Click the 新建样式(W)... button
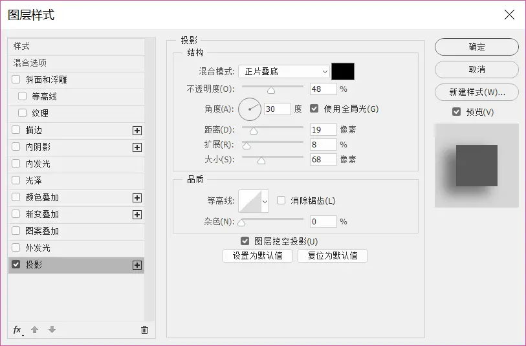526x346 pixels. pos(477,92)
